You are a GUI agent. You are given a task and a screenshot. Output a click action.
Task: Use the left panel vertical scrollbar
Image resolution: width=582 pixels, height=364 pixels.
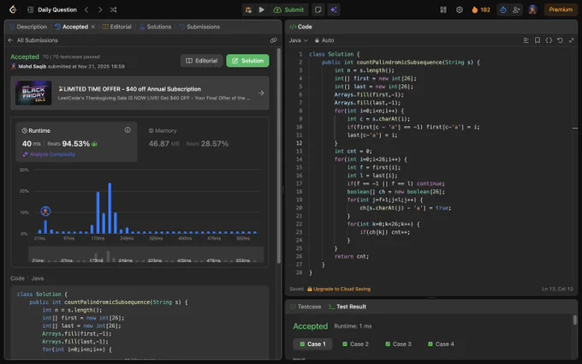tap(279, 156)
